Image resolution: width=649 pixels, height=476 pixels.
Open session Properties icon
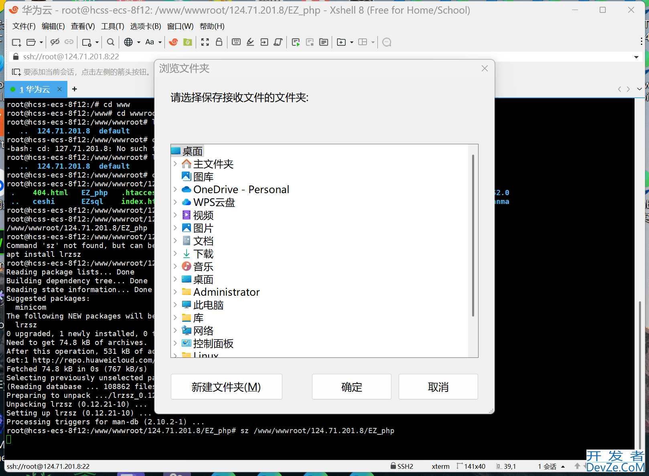[x=87, y=42]
